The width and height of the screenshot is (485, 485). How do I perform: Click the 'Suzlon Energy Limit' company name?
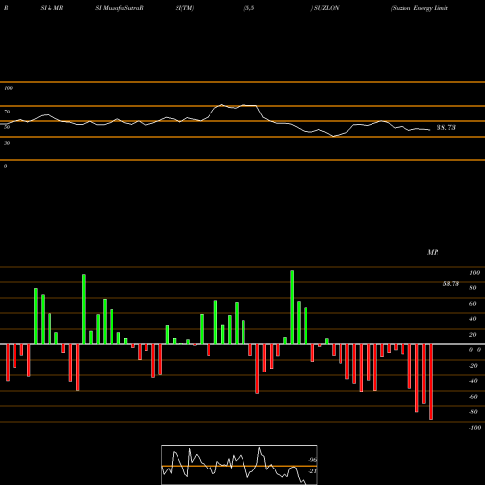pos(419,8)
